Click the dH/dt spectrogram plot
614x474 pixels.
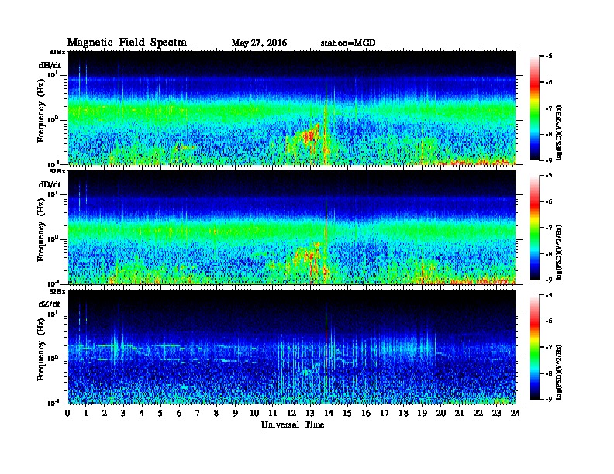pyautogui.click(x=291, y=108)
